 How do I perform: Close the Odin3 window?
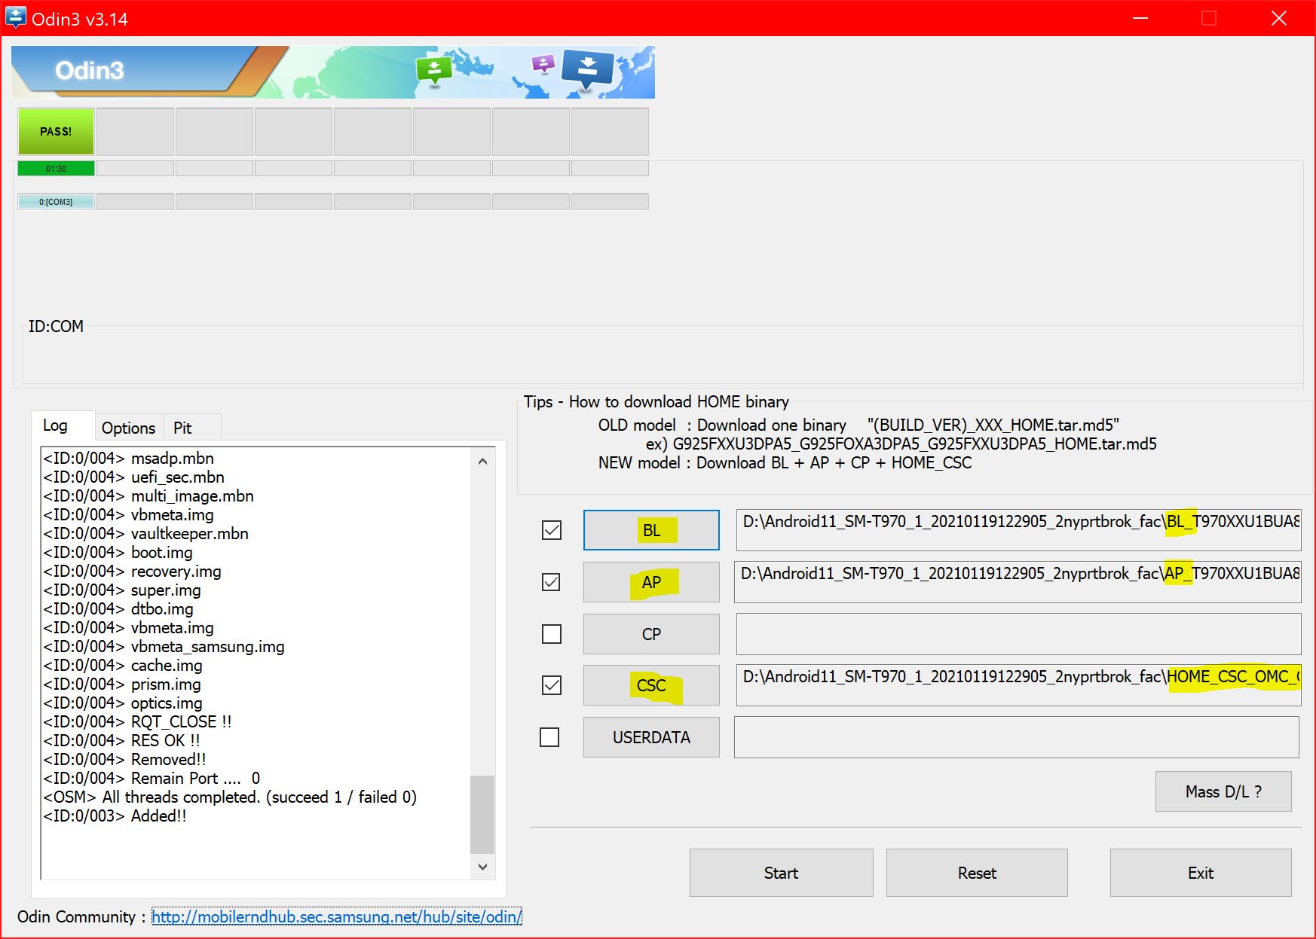pyautogui.click(x=1279, y=18)
